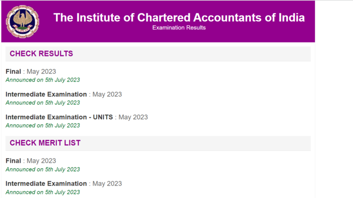Click May 2023 beside Final under Check Results
The width and height of the screenshot is (353, 198).
point(41,71)
